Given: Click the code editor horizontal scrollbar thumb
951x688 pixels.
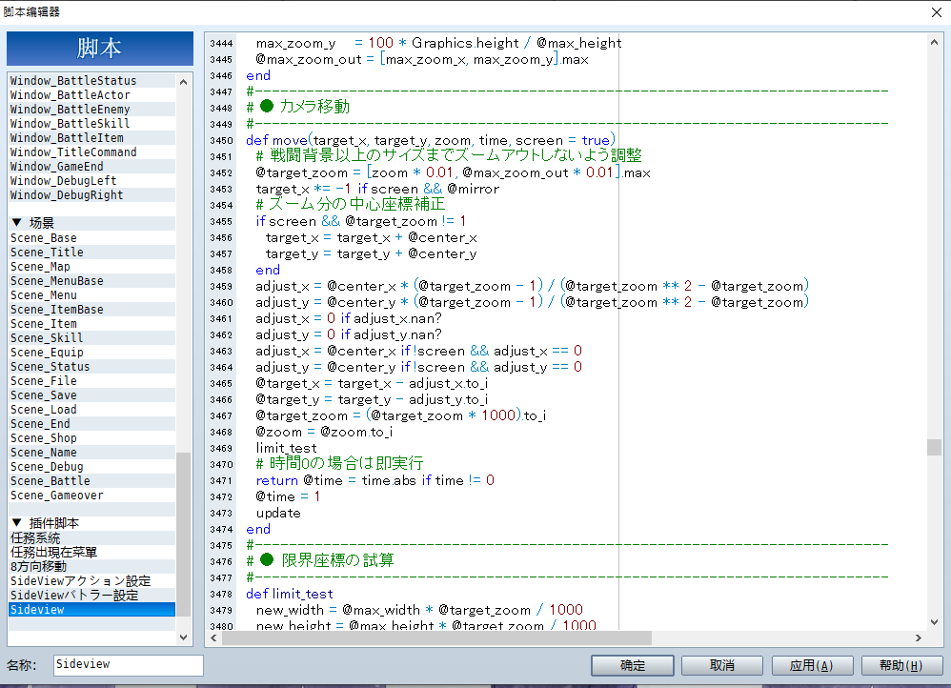Looking at the screenshot, I should 436,637.
